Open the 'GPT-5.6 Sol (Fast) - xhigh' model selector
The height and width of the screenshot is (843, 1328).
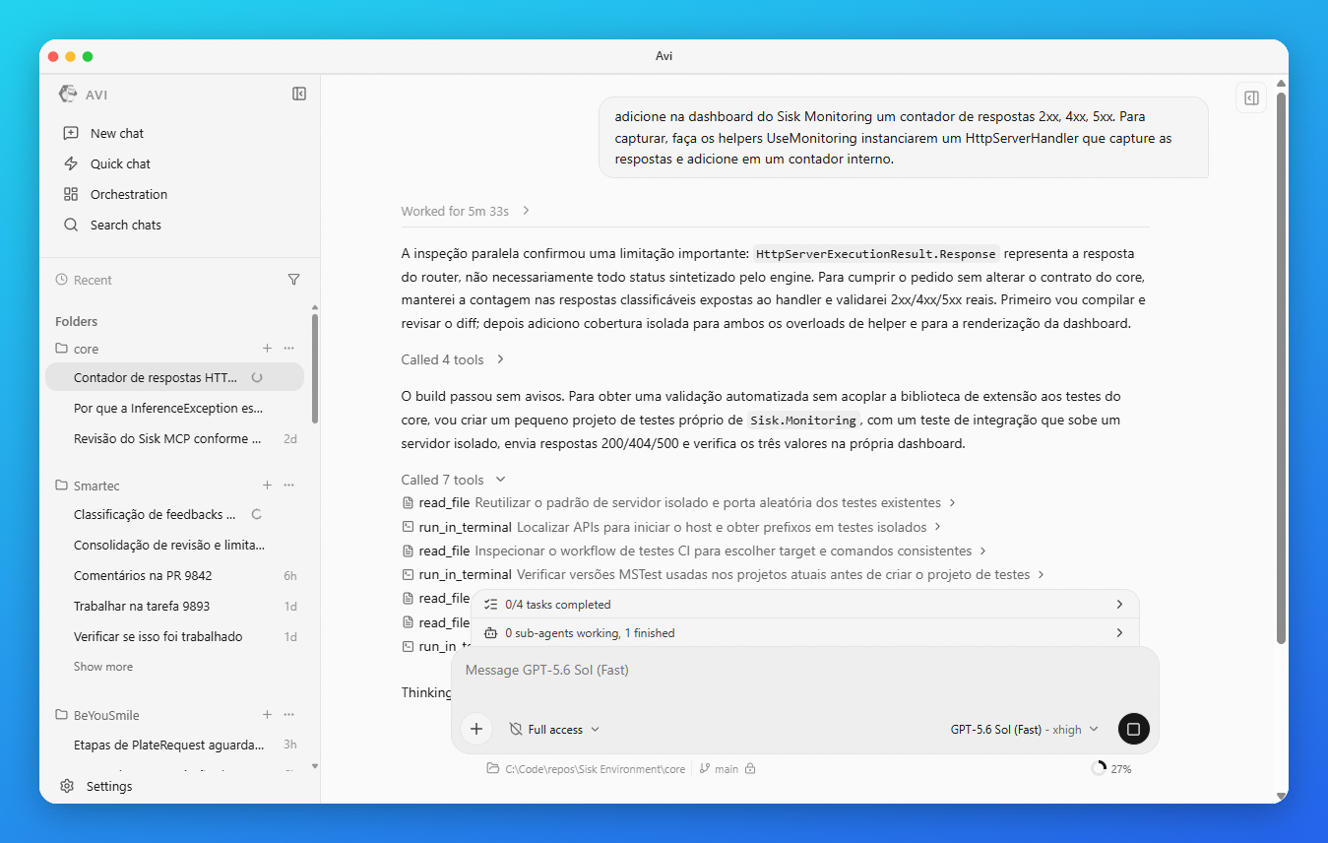click(x=1025, y=730)
